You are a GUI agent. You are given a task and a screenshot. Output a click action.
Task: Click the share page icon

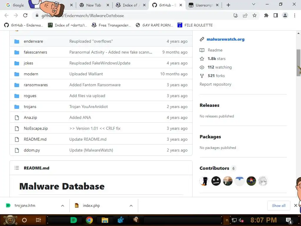tap(245, 15)
